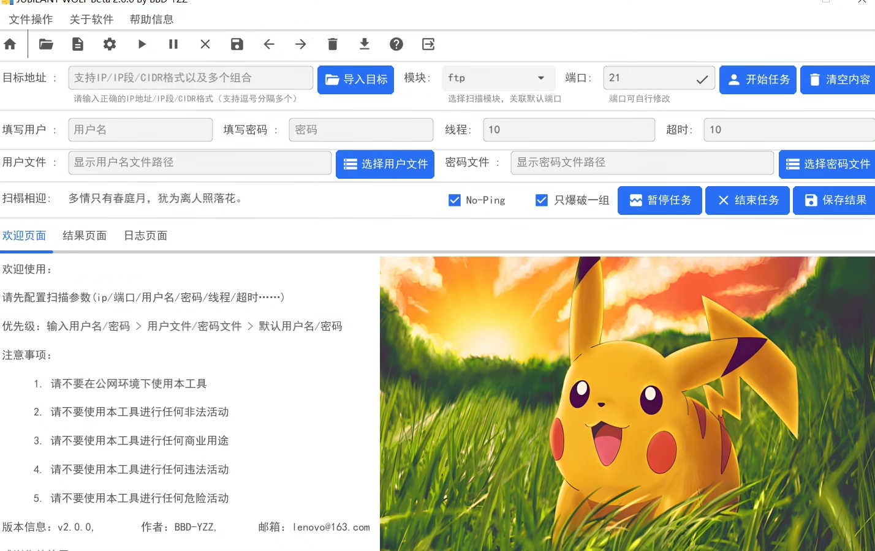Viewport: 875px width, 551px height.
Task: Click the email lenovo@163.com text
Action: point(331,527)
